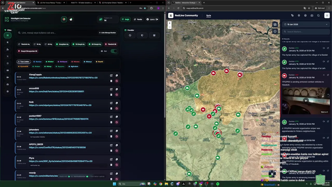Viewport: 332px width, 187px height.
Task: Open a new tab in RedLine browser window
Action: (x=204, y=3)
